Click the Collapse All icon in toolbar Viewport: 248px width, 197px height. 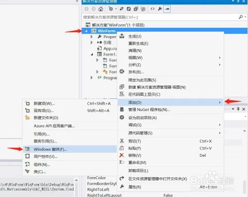[x=136, y=9]
